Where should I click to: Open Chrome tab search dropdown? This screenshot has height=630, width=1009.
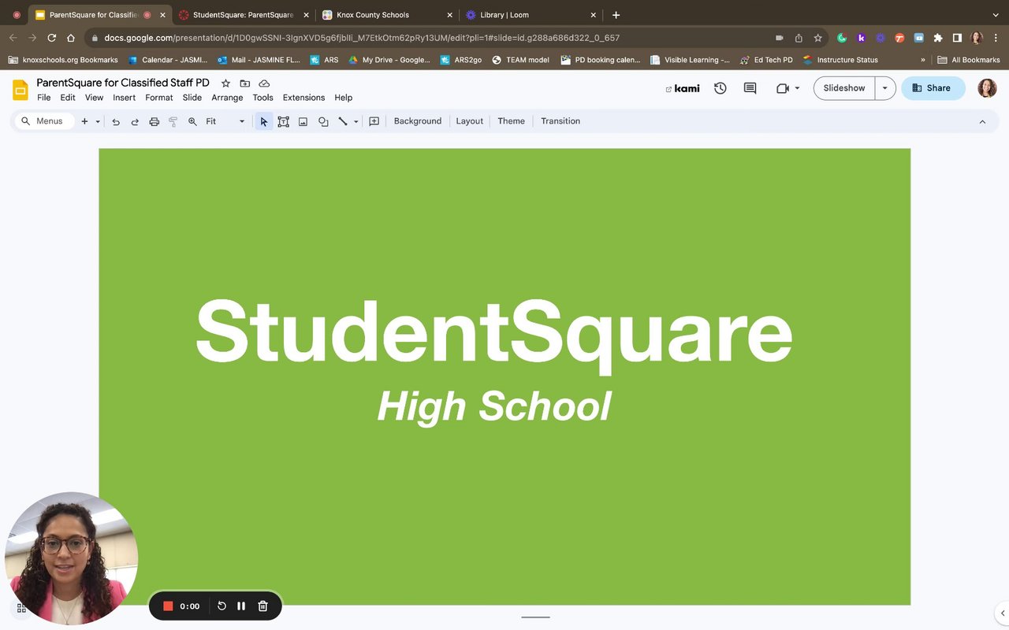[995, 15]
